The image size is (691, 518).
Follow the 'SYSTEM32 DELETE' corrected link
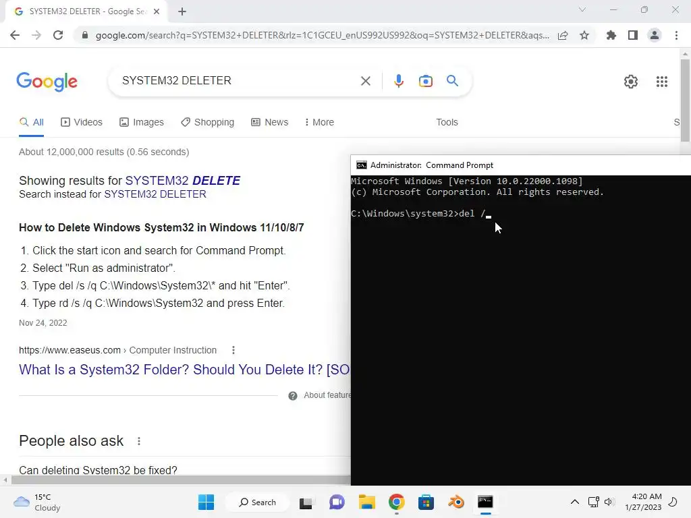[x=182, y=181]
